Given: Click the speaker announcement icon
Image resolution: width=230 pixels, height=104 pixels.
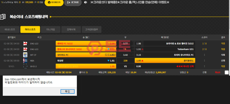Looking at the screenshot, I should tap(86, 2).
